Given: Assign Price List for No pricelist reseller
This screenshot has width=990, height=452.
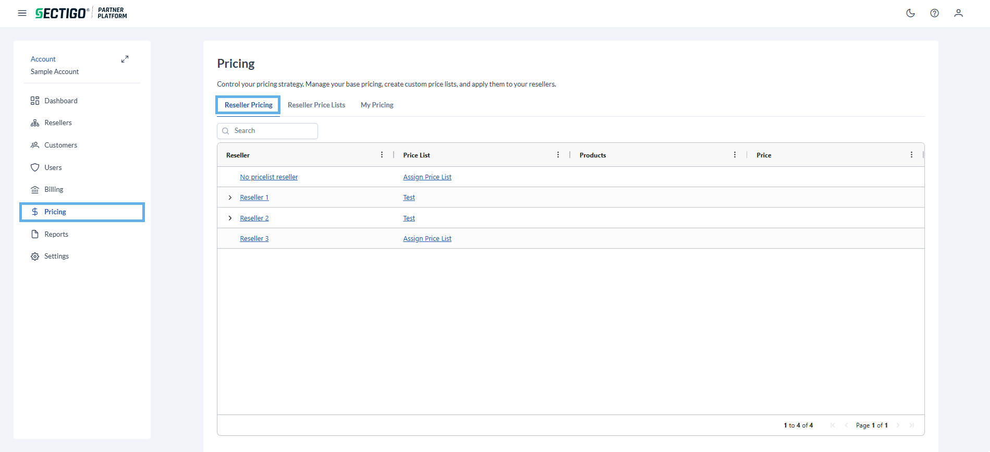Looking at the screenshot, I should (427, 177).
